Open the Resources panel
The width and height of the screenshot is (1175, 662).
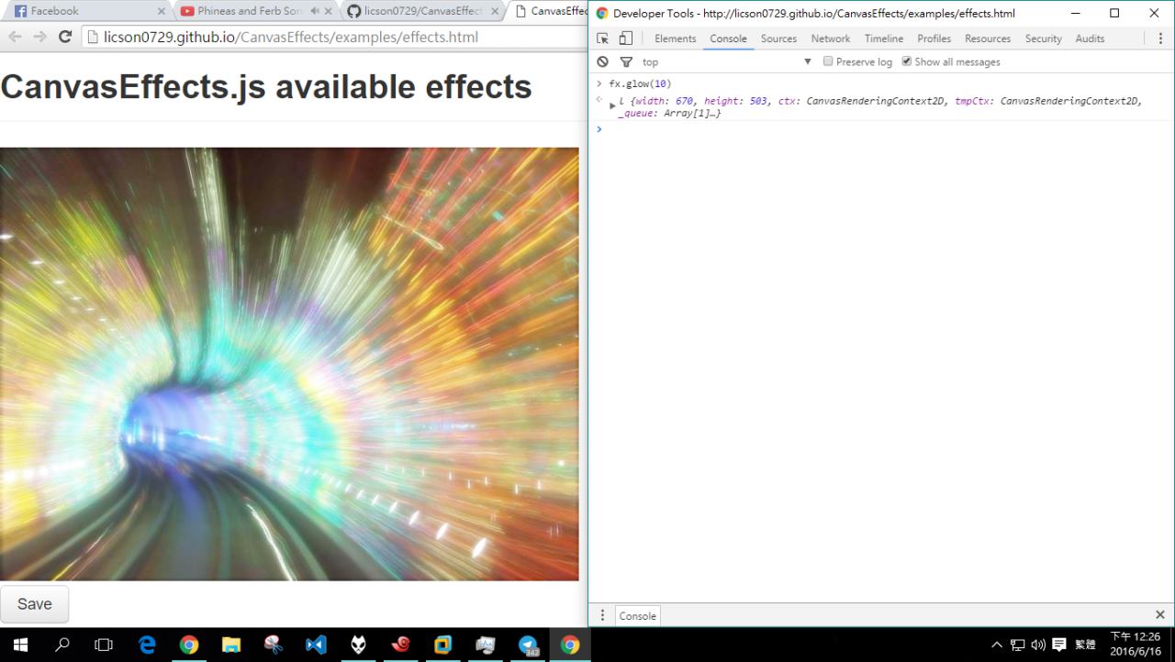point(988,39)
